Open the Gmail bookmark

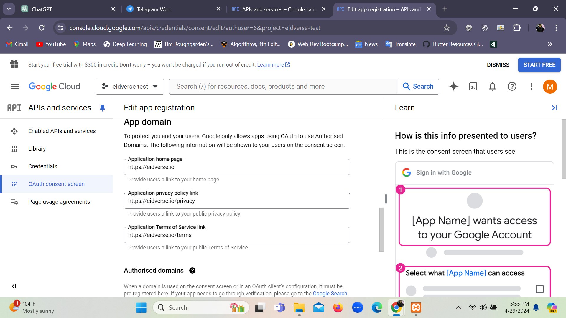coord(17,44)
